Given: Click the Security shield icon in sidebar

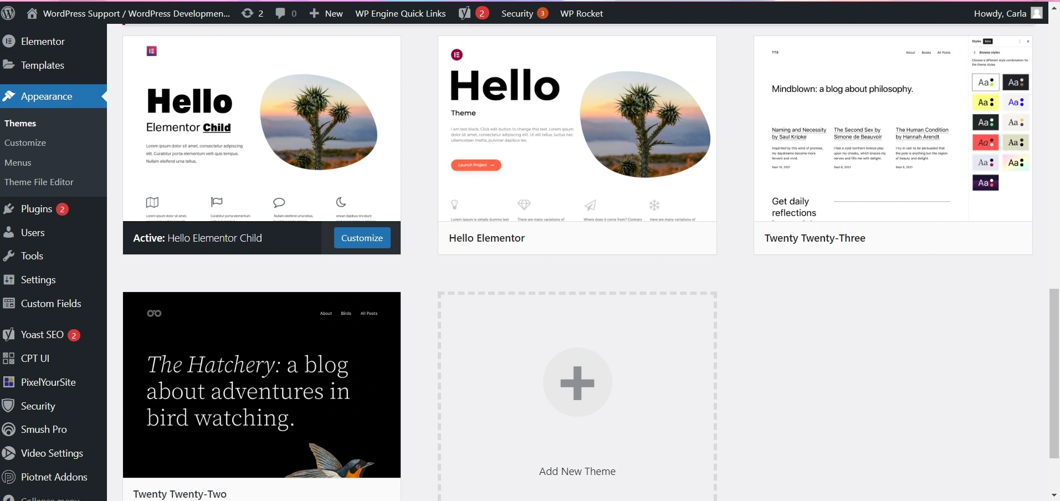Looking at the screenshot, I should (8, 406).
